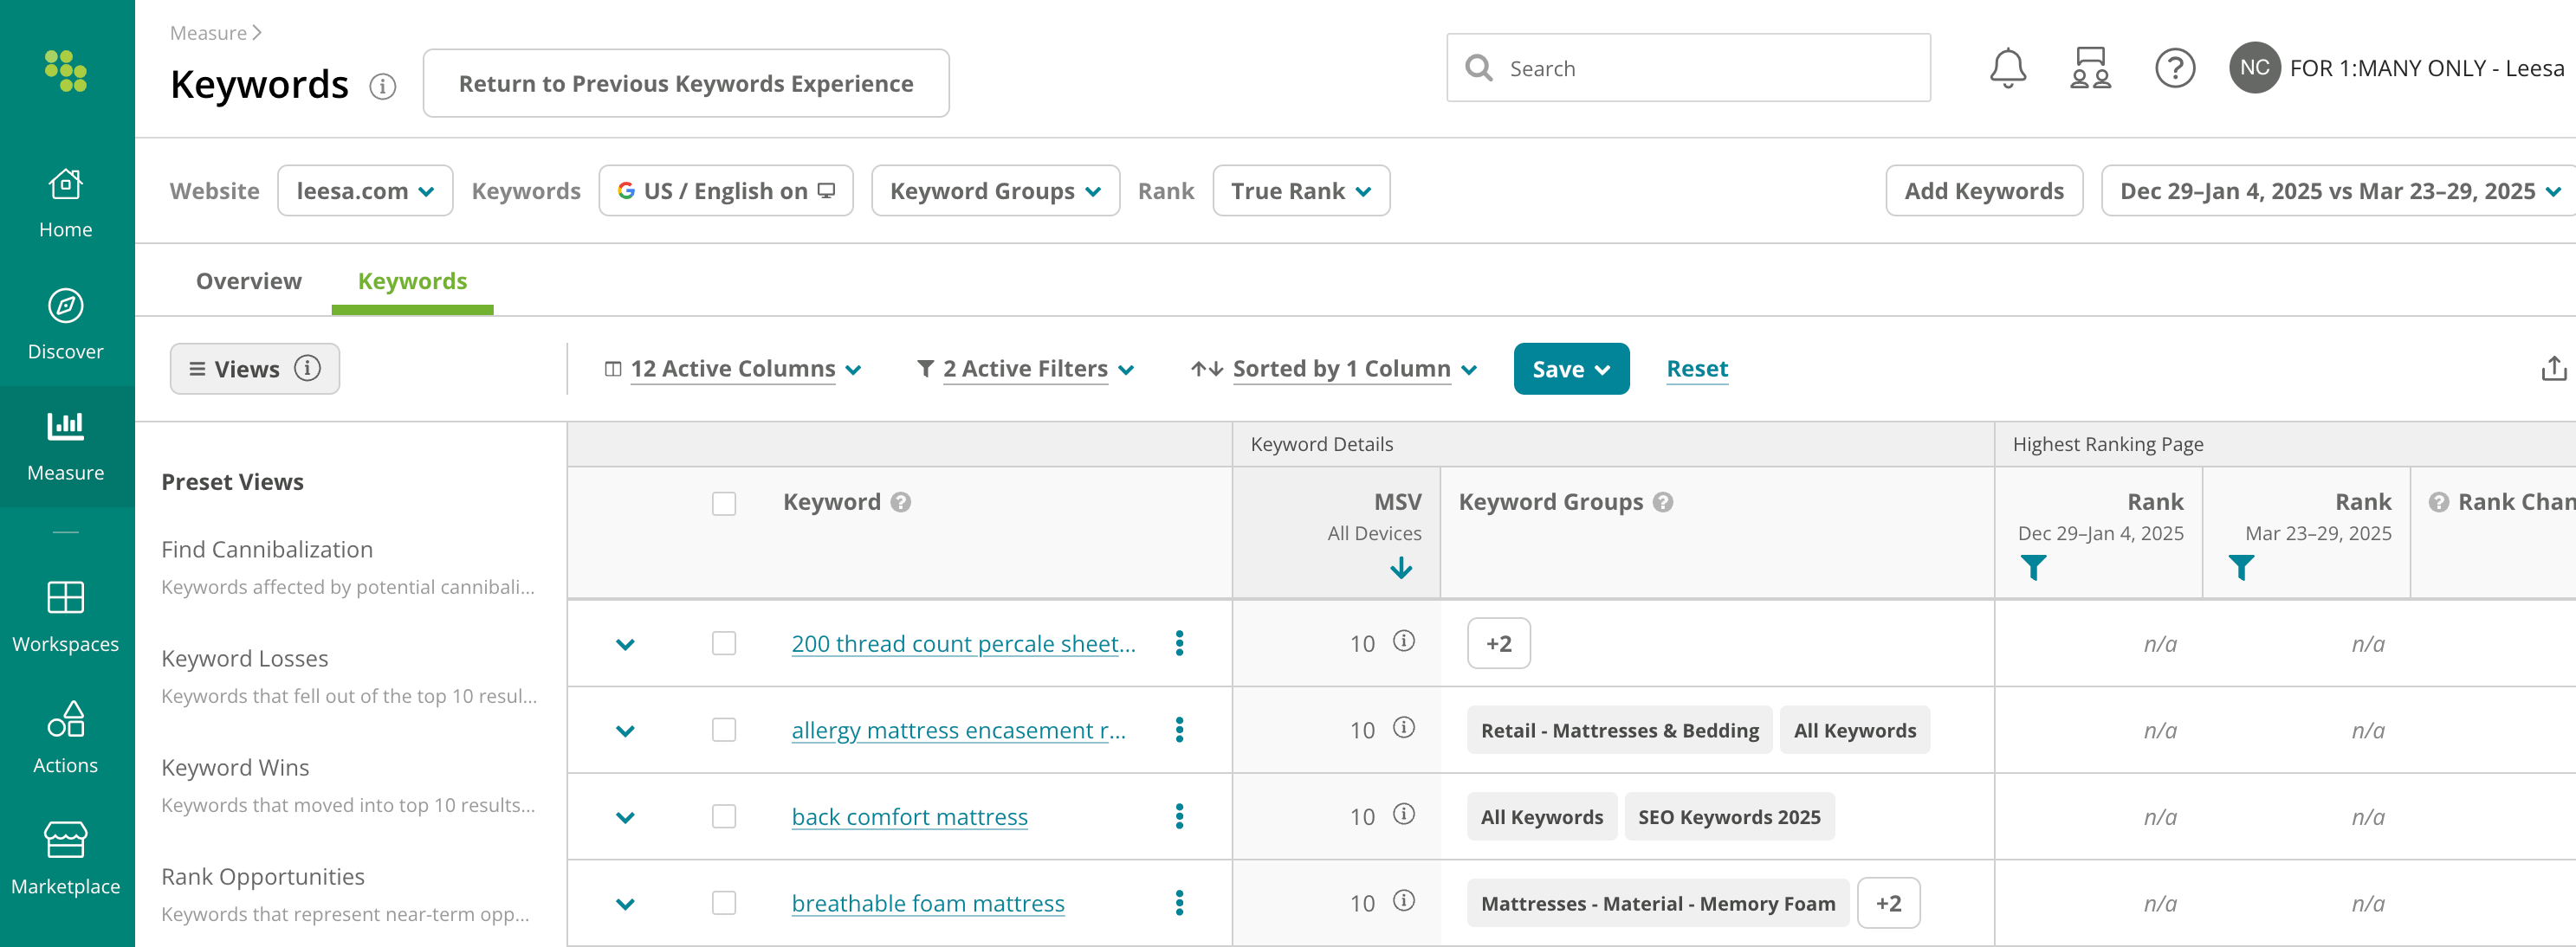Screen dimensions: 2576x947
Task: Open the leesa.com website dropdown
Action: coord(365,190)
